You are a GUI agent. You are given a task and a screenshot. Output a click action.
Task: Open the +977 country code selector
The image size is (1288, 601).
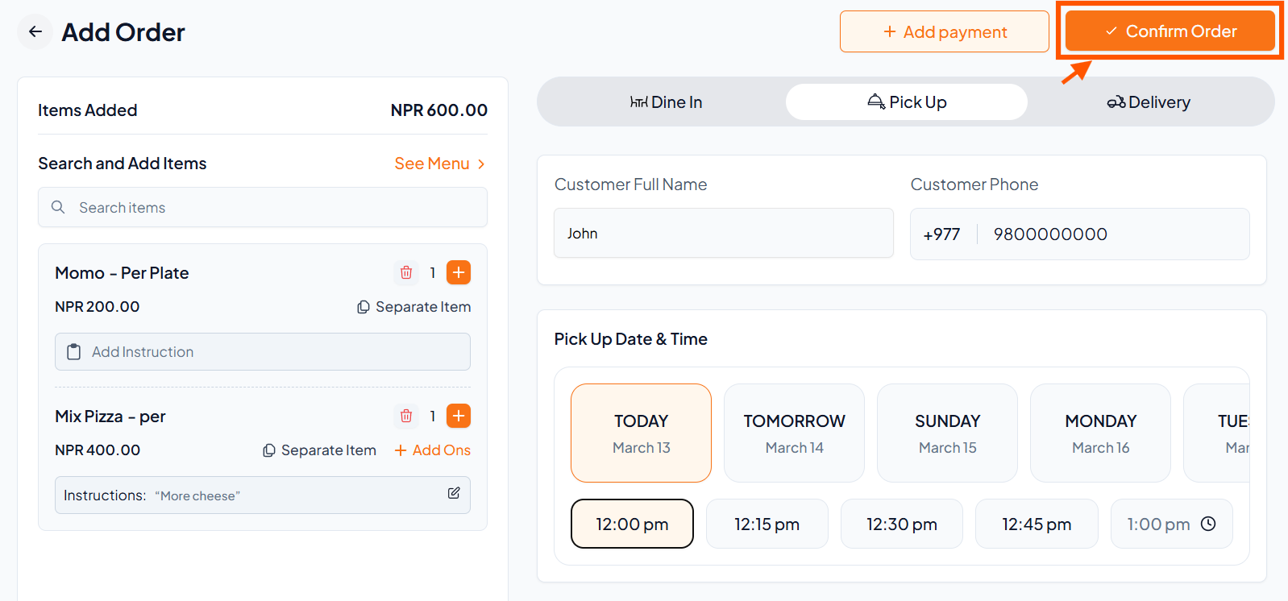pos(941,234)
